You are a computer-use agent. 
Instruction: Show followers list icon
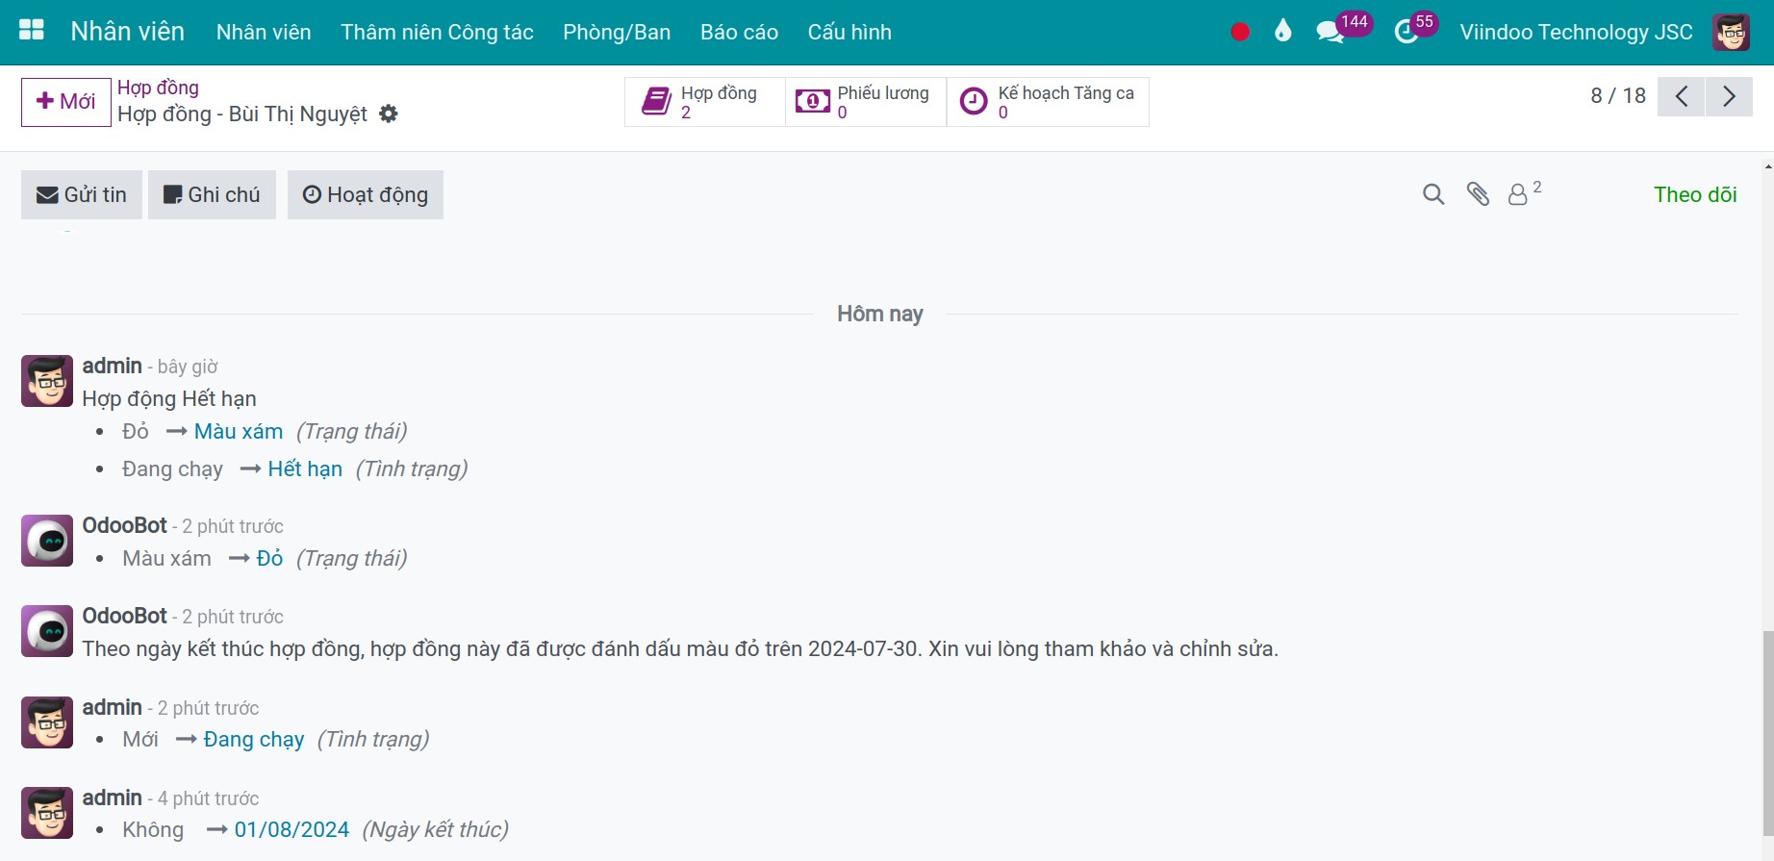pos(1524,194)
